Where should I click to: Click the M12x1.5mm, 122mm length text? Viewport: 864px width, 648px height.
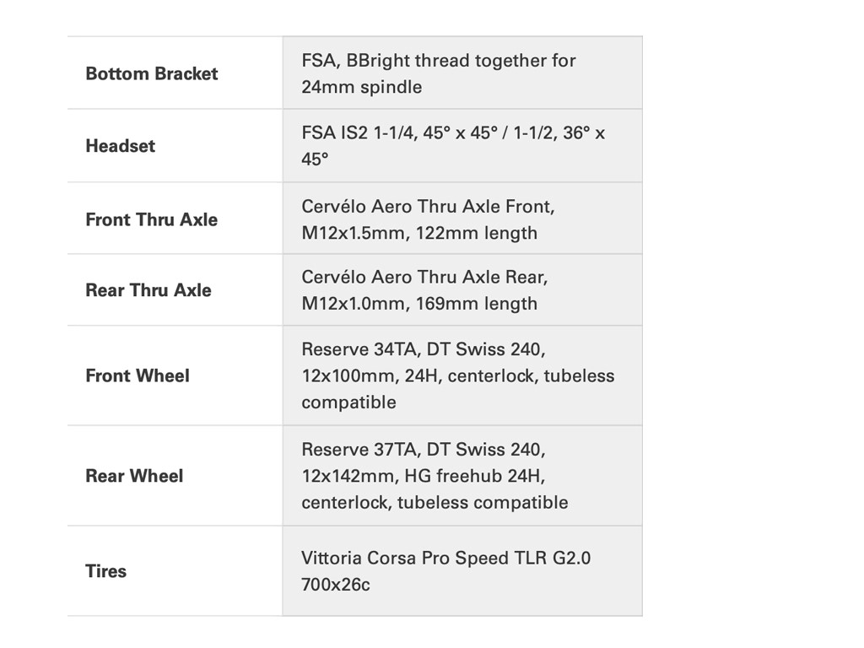tap(418, 233)
